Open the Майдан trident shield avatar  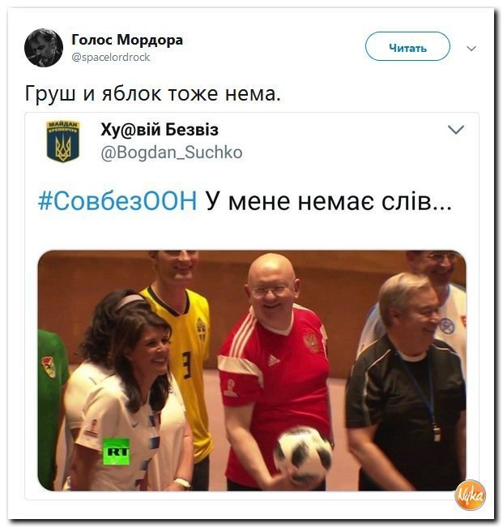click(63, 141)
